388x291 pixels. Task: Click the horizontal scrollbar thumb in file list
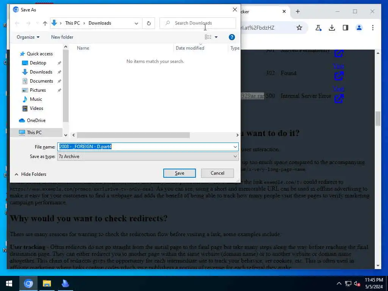pos(133,135)
